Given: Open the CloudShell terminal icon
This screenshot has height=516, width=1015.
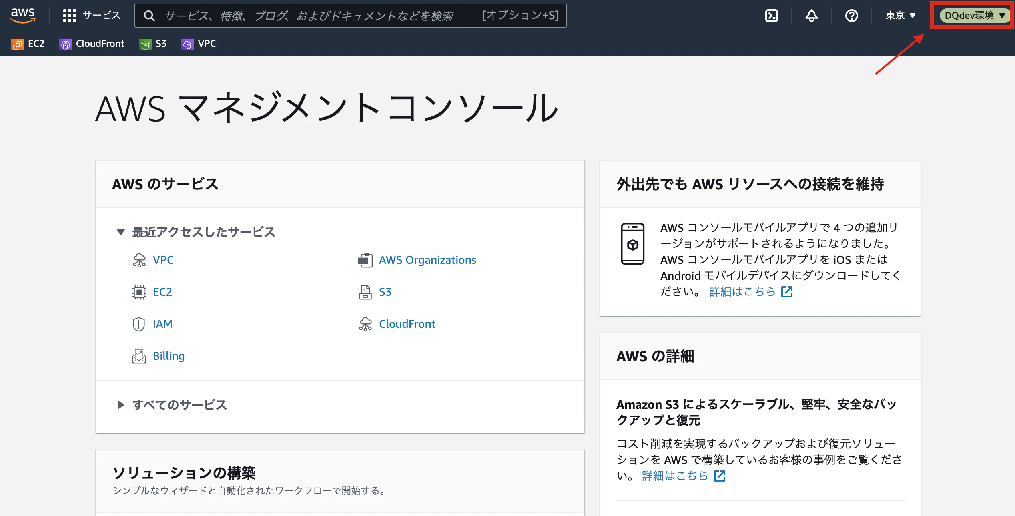Looking at the screenshot, I should [x=771, y=16].
